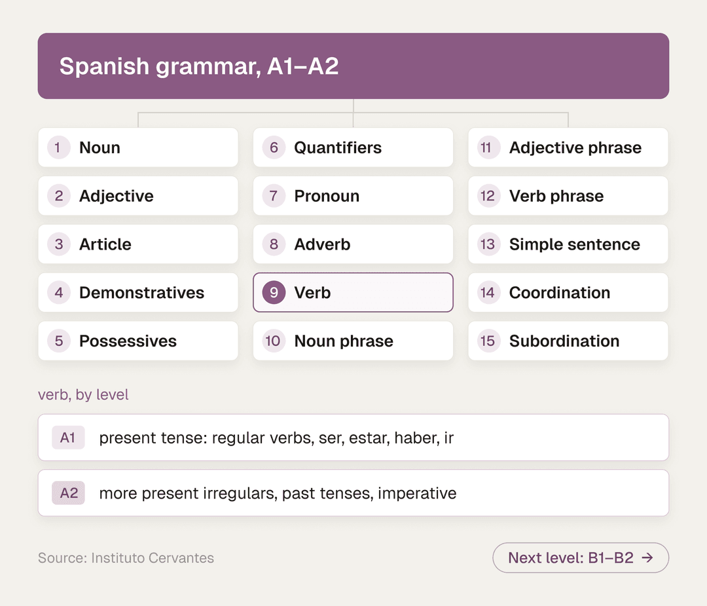Go to Next level: B1–B2
707x606 pixels.
(x=581, y=558)
